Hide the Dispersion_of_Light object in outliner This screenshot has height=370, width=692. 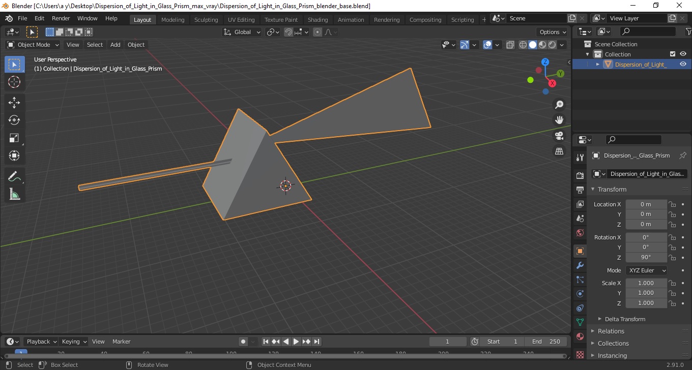coord(683,64)
